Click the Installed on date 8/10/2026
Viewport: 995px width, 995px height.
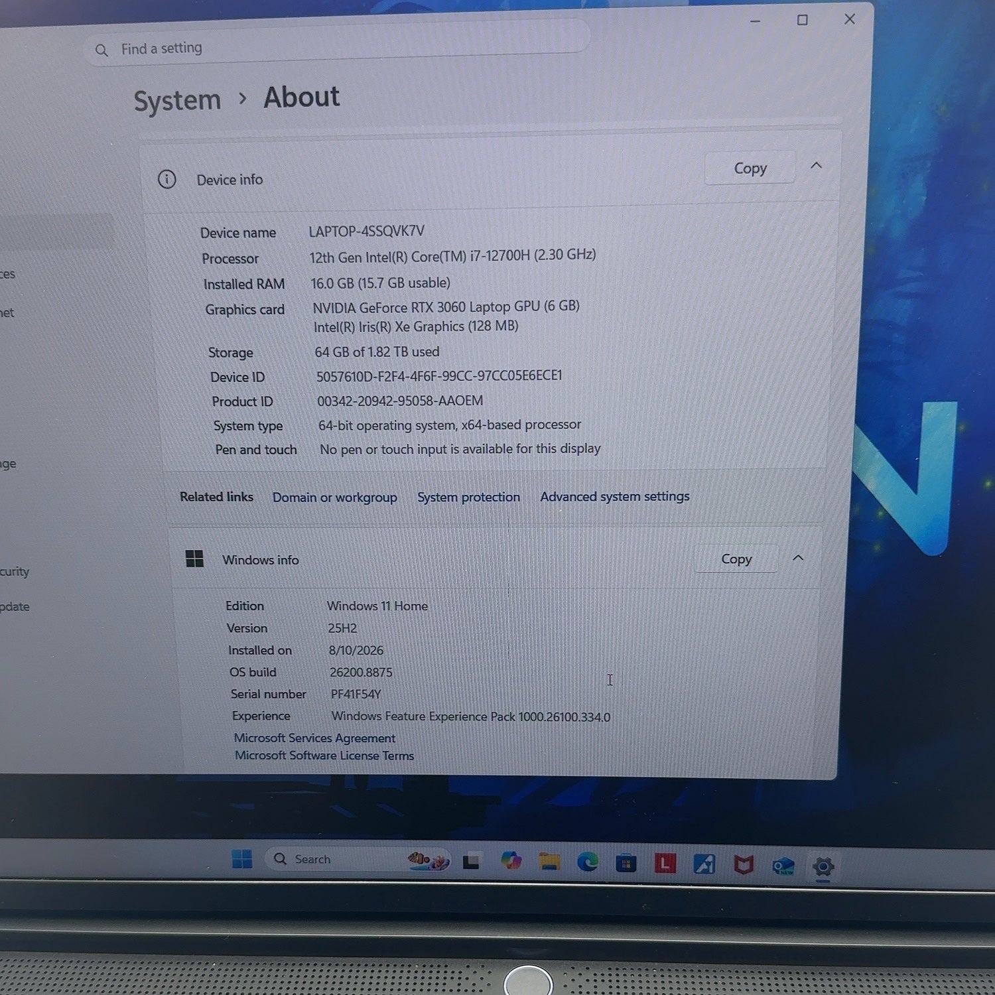click(x=356, y=650)
